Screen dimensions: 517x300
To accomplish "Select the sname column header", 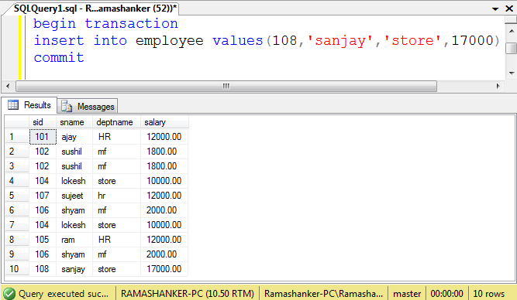I will [74, 122].
